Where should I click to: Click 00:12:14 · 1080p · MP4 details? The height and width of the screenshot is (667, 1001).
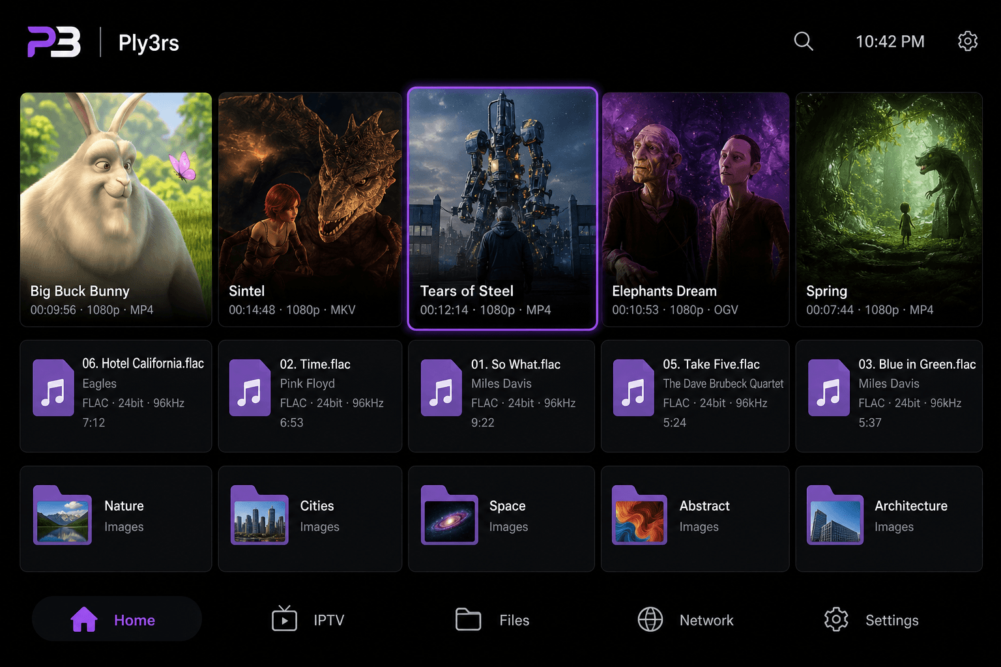(x=486, y=310)
